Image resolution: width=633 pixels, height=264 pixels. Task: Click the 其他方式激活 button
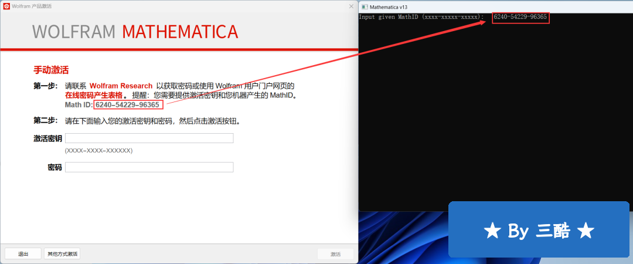pyautogui.click(x=62, y=254)
